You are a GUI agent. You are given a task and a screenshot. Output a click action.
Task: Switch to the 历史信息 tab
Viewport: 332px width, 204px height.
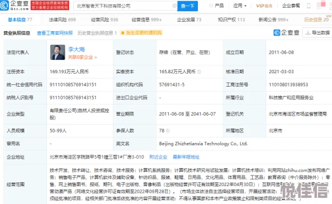(x=316, y=20)
